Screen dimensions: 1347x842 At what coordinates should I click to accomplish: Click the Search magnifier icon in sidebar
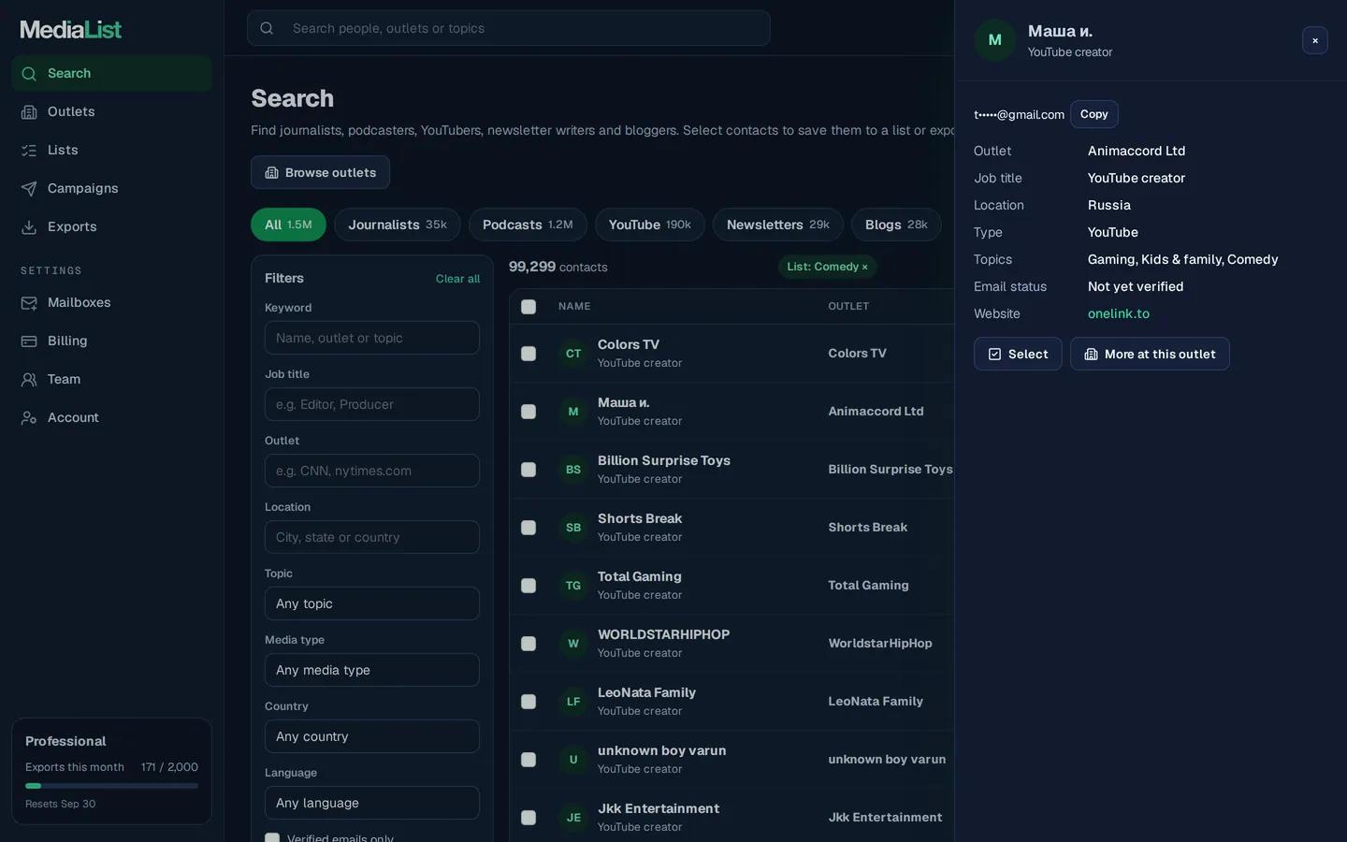pyautogui.click(x=29, y=74)
